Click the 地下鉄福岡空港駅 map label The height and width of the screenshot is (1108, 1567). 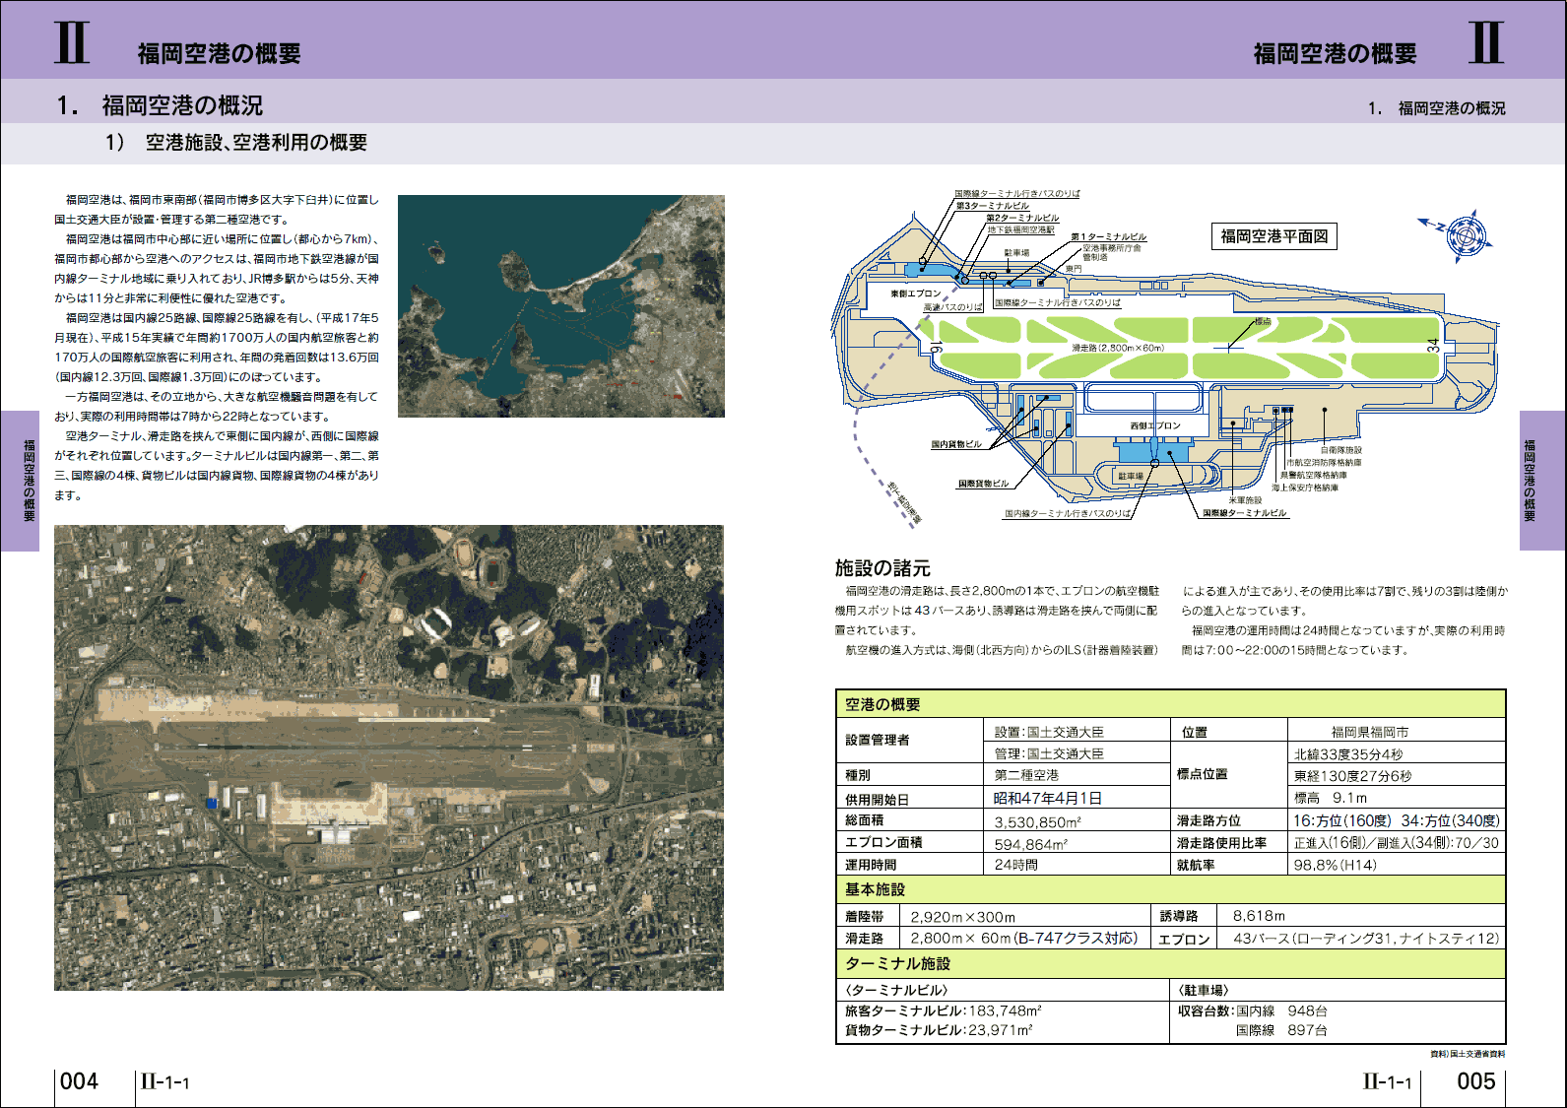tap(1021, 229)
